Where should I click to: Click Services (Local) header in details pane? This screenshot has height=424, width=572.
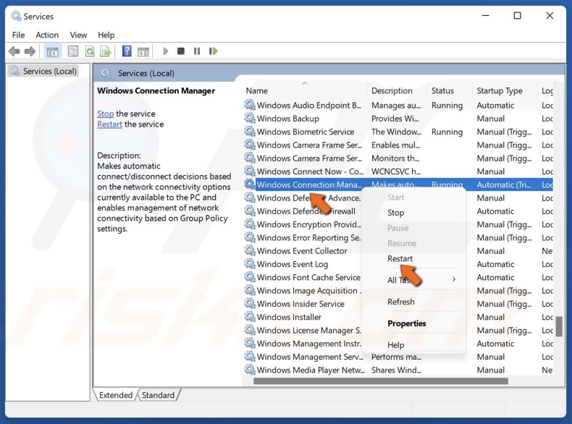point(146,73)
